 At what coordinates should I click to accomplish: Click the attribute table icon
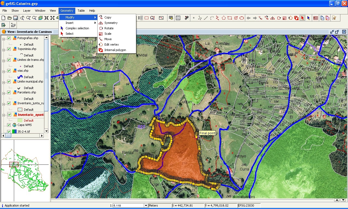pyautogui.click(x=315, y=18)
